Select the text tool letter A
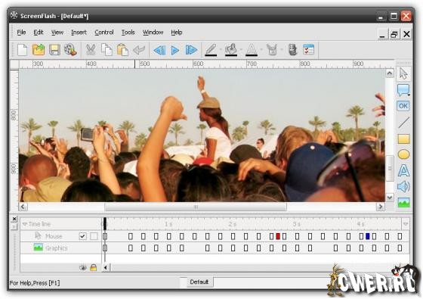Image resolution: width=423 pixels, height=299 pixels. click(x=403, y=170)
